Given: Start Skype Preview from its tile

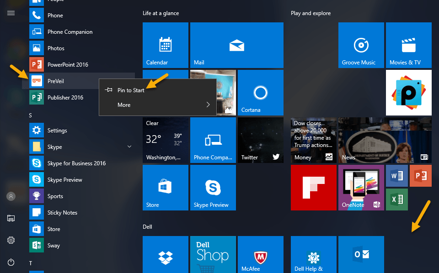Looking at the screenshot, I should 213,188.
